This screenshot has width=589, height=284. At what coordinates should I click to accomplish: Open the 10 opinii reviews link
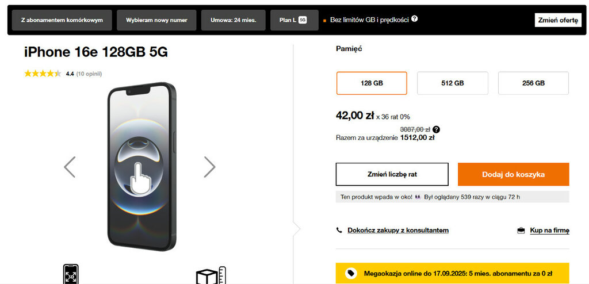pyautogui.click(x=89, y=74)
